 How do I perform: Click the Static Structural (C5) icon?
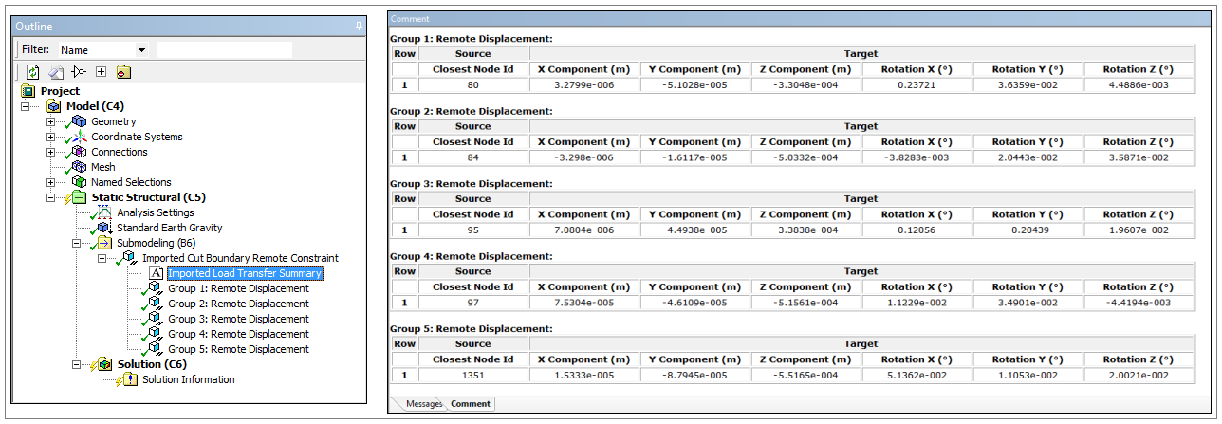tap(79, 197)
